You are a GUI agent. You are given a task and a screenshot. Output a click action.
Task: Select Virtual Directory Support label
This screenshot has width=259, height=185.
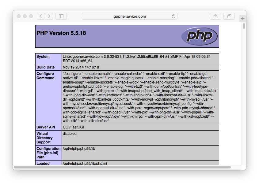click(x=45, y=138)
